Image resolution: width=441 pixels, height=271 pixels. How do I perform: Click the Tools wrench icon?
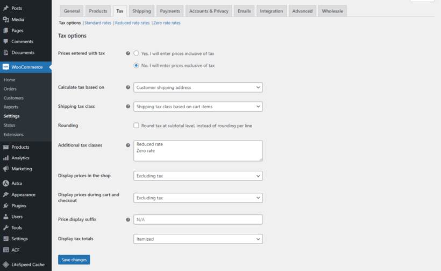pyautogui.click(x=5, y=227)
